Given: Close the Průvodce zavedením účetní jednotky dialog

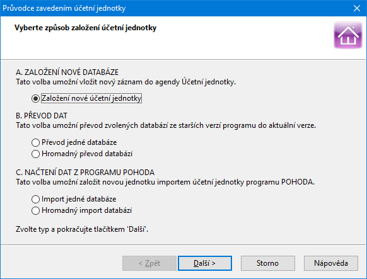Looking at the screenshot, I should point(357,8).
